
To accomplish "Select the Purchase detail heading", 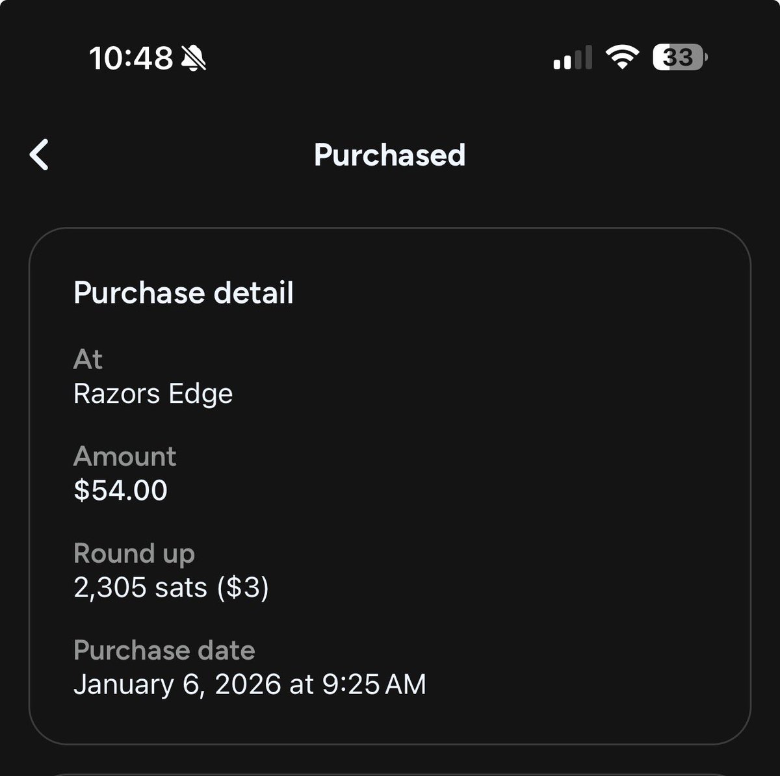I will point(183,292).
